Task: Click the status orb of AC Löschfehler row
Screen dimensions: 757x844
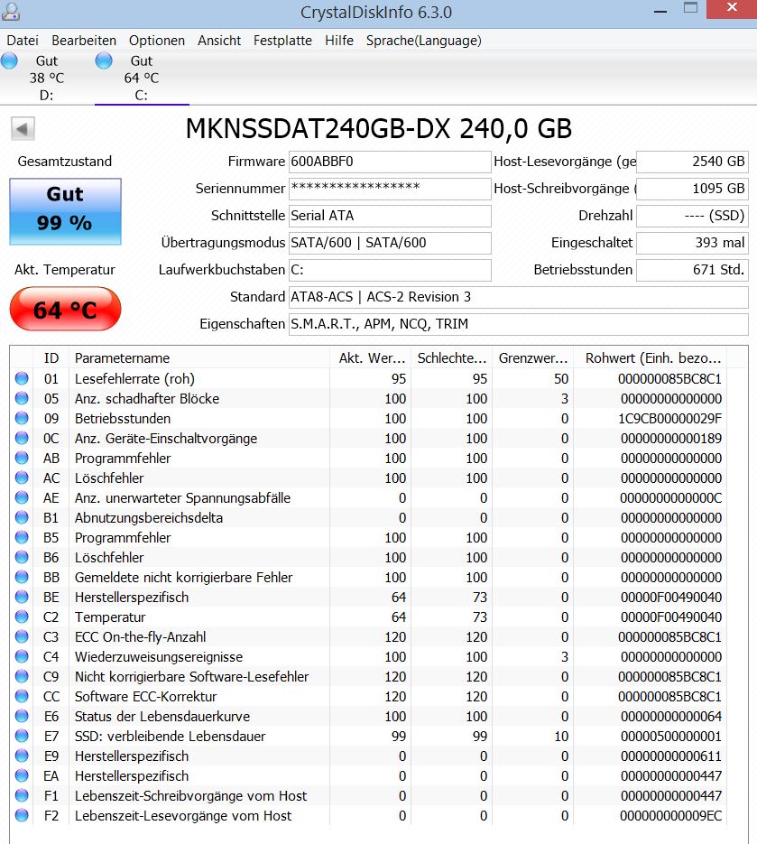Action: click(22, 478)
